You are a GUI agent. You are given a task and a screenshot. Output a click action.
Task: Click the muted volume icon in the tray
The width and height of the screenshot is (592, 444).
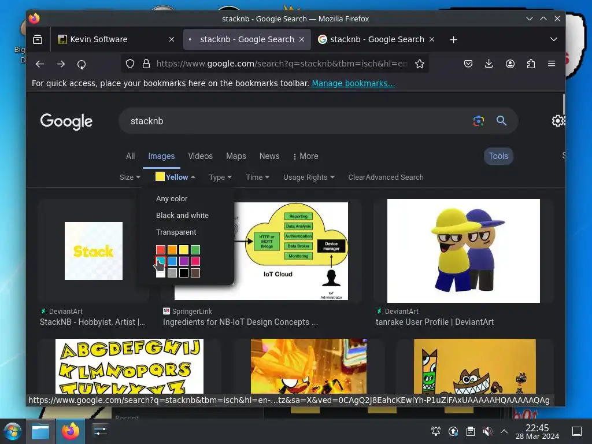(x=487, y=431)
